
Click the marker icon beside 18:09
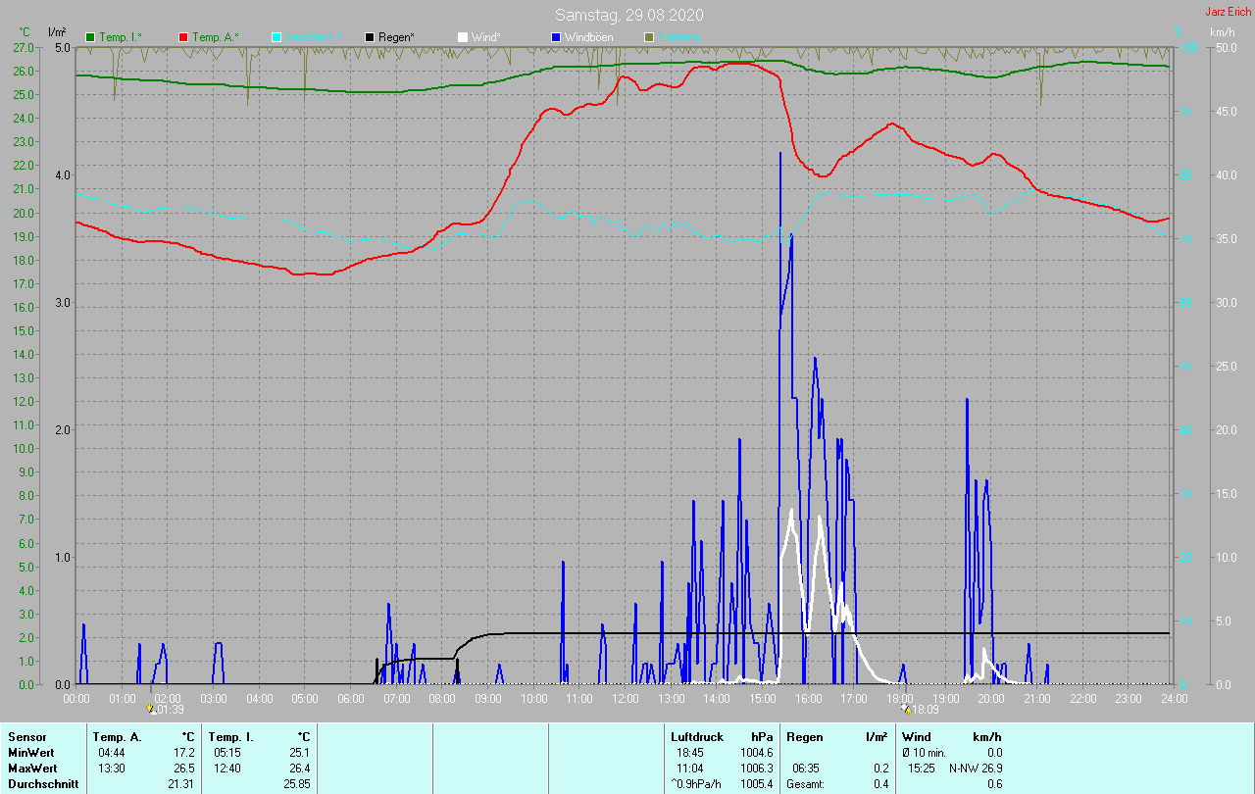[906, 709]
